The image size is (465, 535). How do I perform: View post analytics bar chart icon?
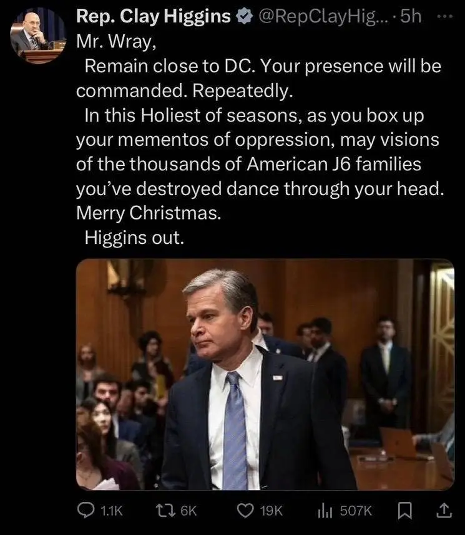coord(325,511)
